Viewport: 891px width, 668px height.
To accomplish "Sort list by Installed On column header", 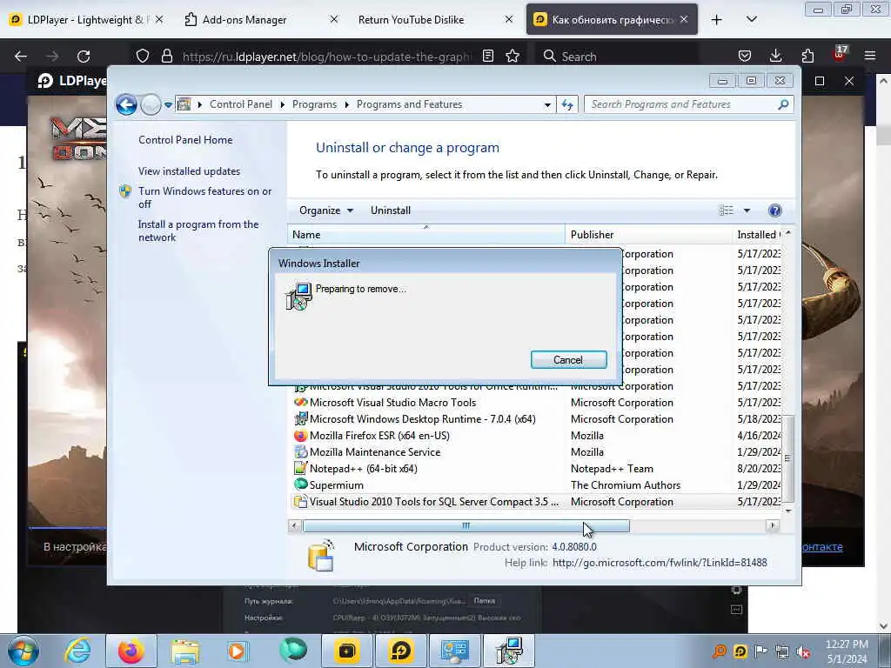I will coord(757,235).
